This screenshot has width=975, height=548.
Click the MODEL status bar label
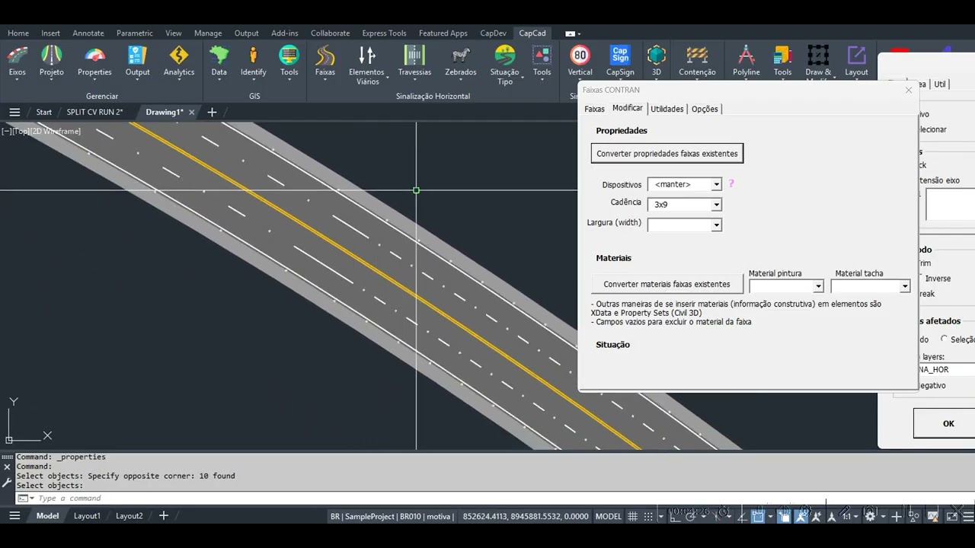click(608, 516)
